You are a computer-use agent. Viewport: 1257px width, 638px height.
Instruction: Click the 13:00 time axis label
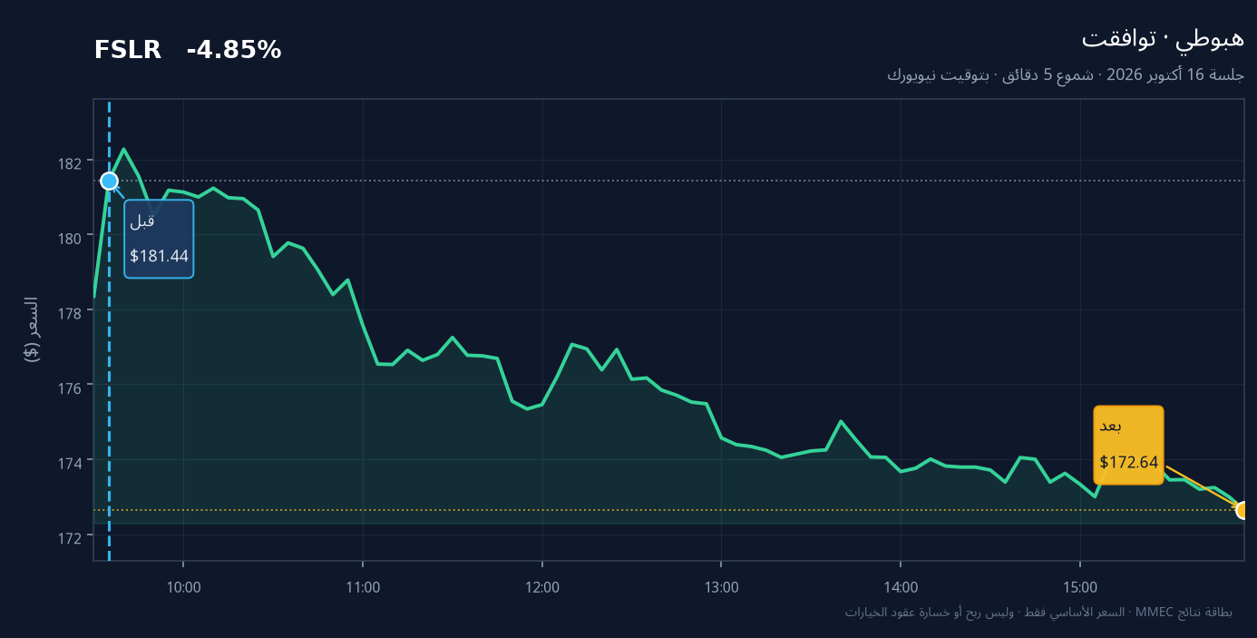click(x=721, y=587)
